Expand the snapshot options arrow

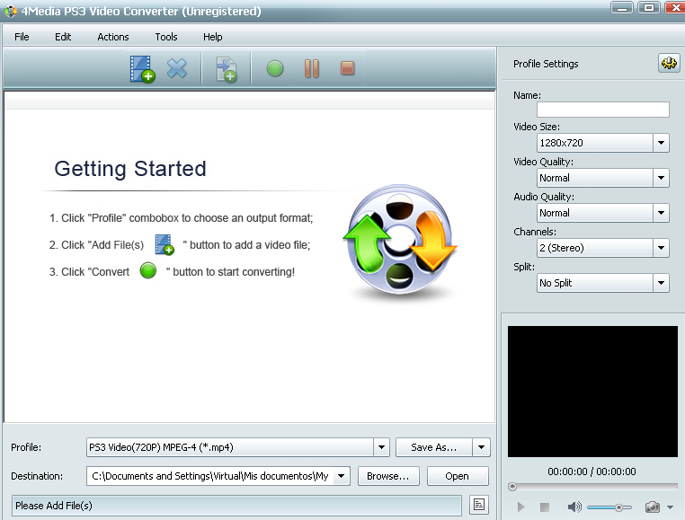(x=670, y=507)
